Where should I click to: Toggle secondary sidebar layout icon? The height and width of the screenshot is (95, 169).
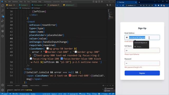99,2
